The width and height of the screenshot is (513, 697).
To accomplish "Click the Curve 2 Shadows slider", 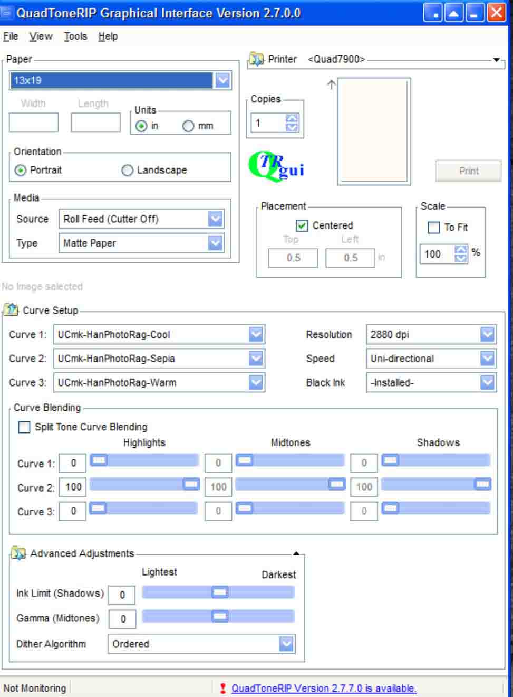I will click(x=436, y=484).
